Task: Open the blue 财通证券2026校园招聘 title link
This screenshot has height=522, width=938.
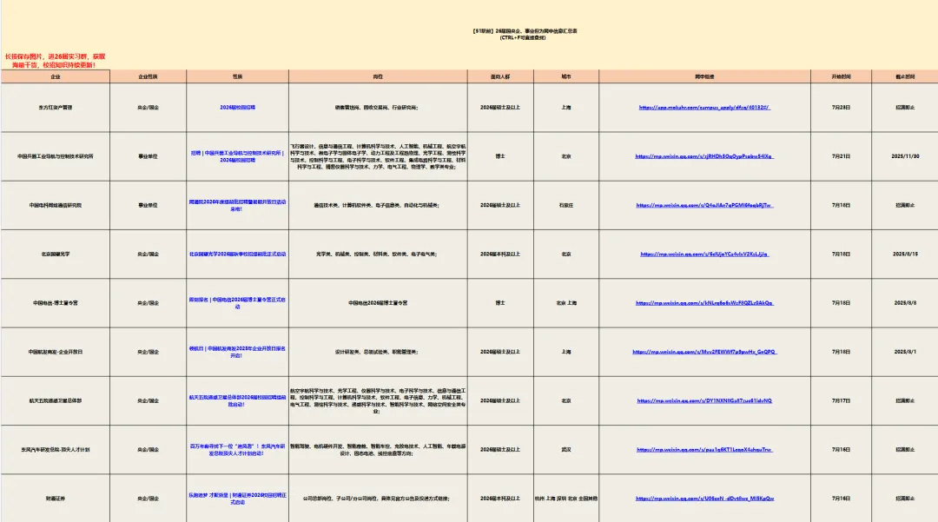Action: (x=237, y=498)
